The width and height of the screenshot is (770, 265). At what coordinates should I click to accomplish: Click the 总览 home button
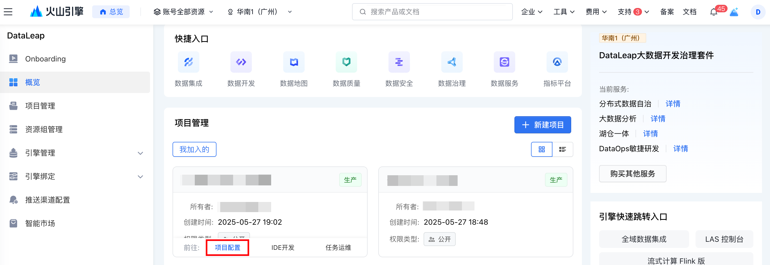pyautogui.click(x=111, y=12)
